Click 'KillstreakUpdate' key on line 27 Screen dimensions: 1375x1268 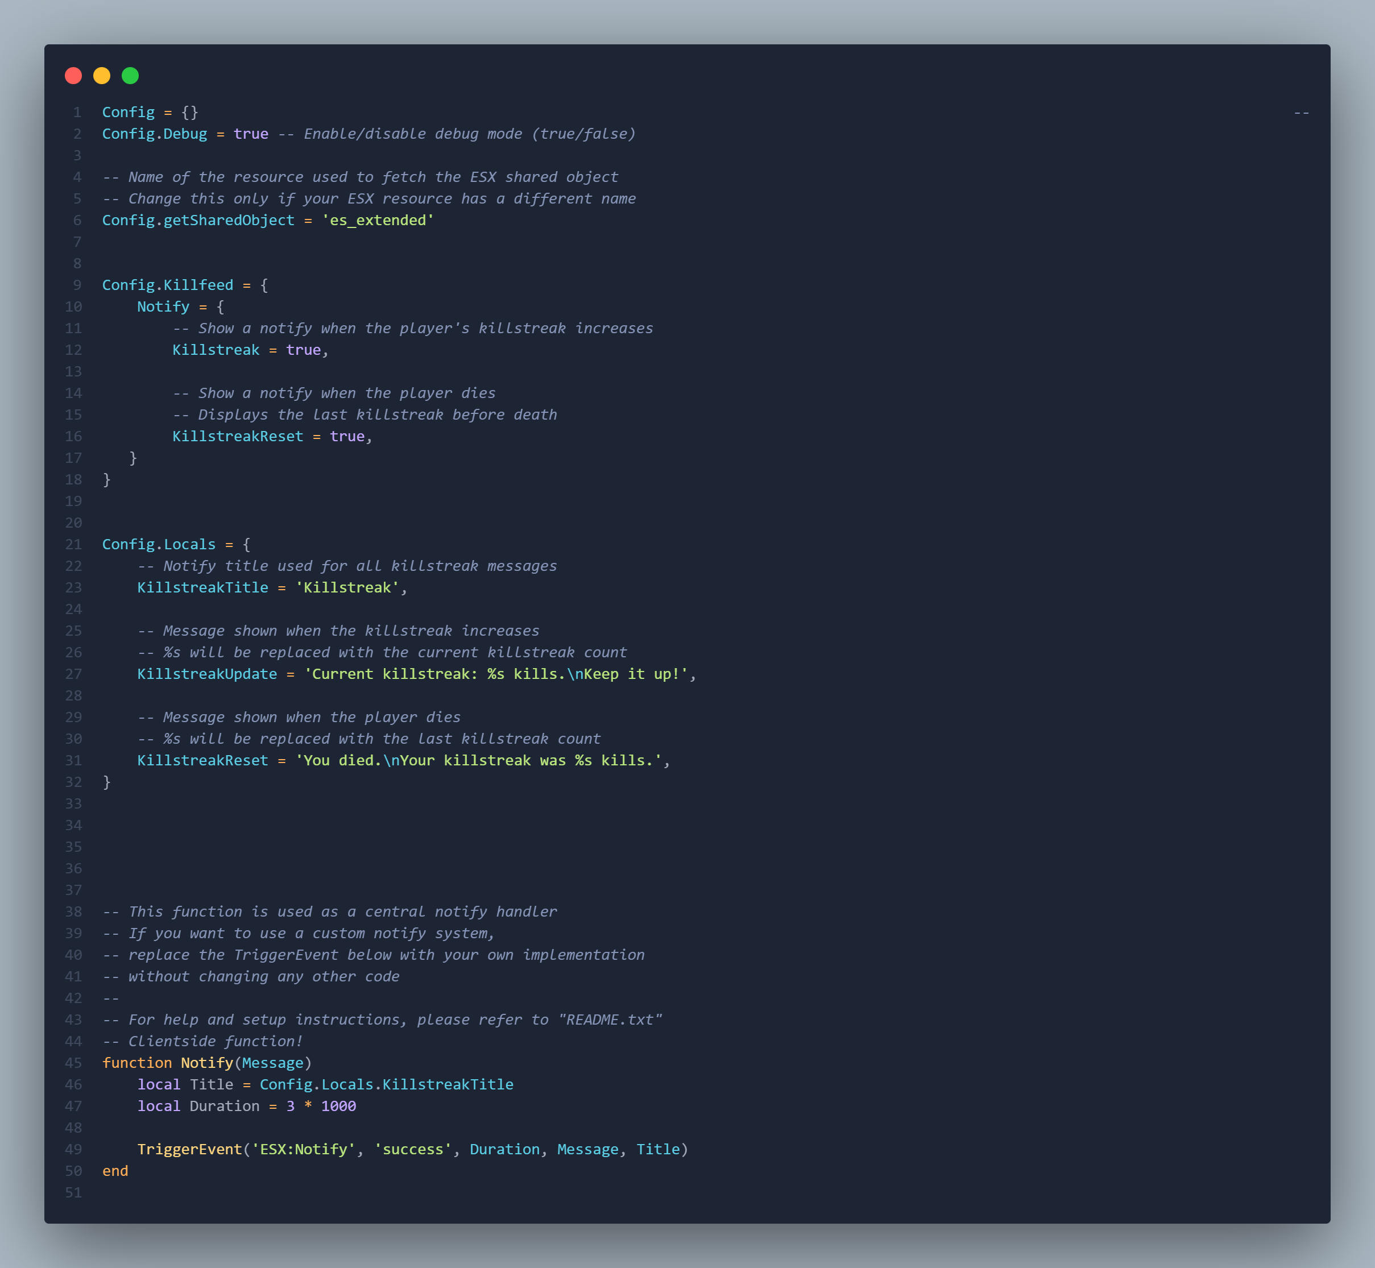pyautogui.click(x=207, y=674)
